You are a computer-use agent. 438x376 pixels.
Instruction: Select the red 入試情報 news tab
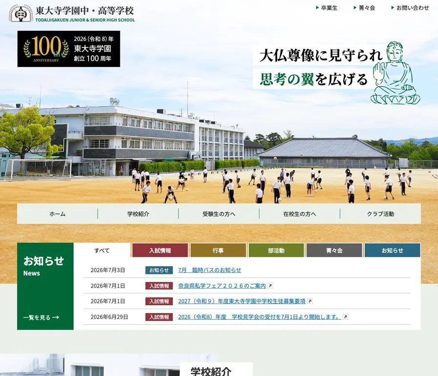click(160, 250)
